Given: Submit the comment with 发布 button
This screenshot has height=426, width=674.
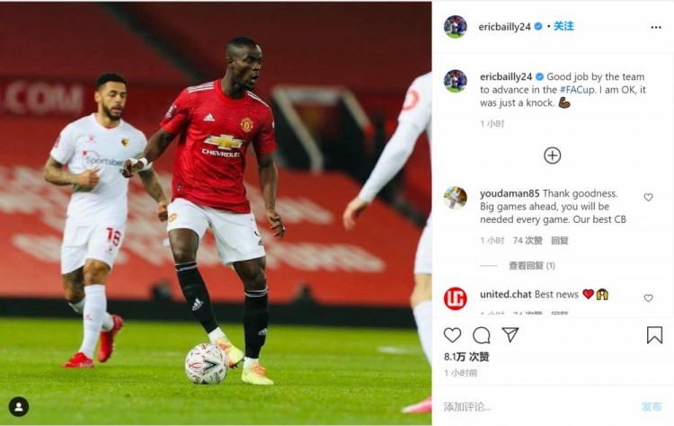Looking at the screenshot, I should click(x=652, y=406).
